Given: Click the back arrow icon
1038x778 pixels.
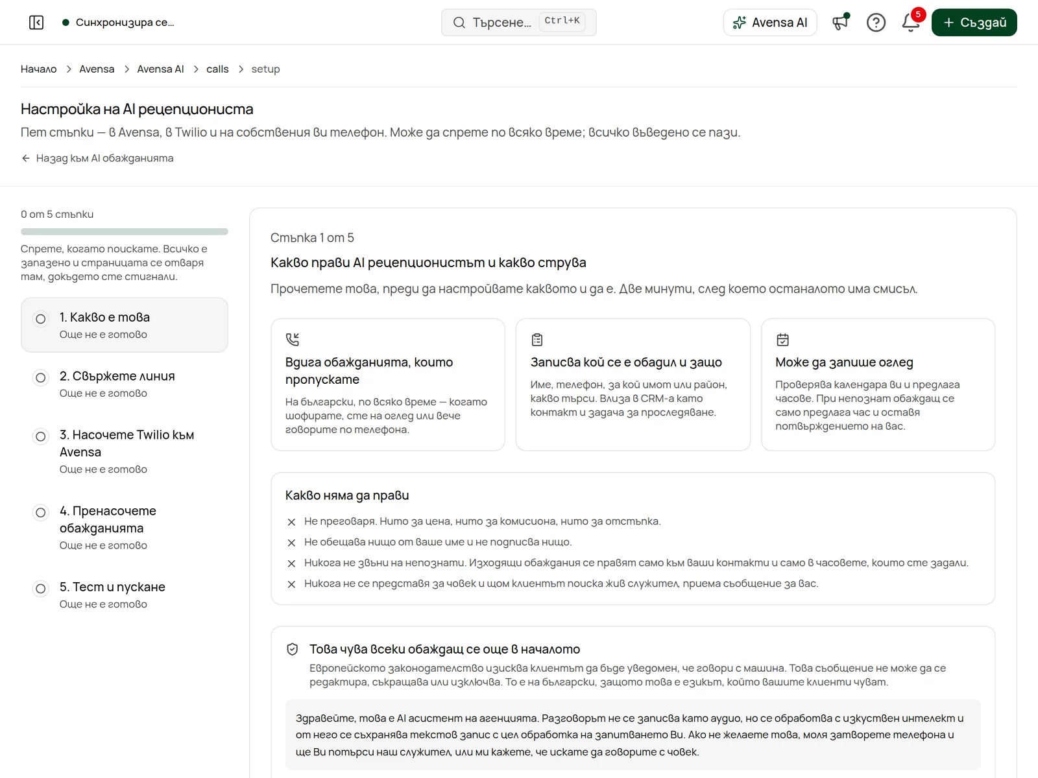Looking at the screenshot, I should click(x=26, y=158).
